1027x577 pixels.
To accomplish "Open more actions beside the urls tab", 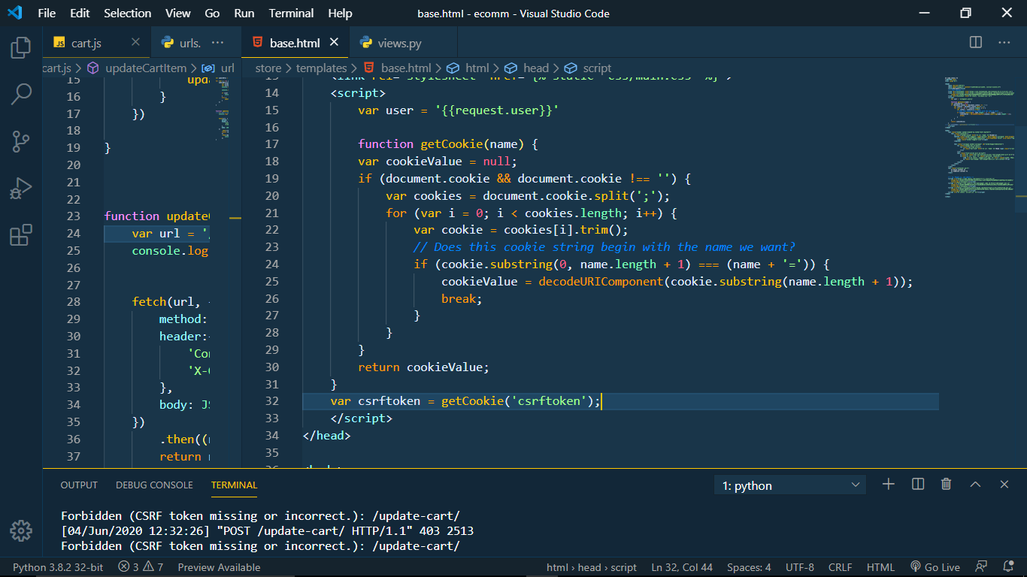I will coord(218,43).
